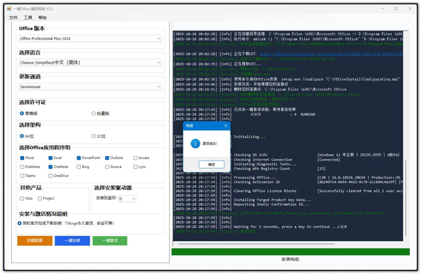Enable the OneDrive checkbox
The image size is (421, 274).
(50, 176)
